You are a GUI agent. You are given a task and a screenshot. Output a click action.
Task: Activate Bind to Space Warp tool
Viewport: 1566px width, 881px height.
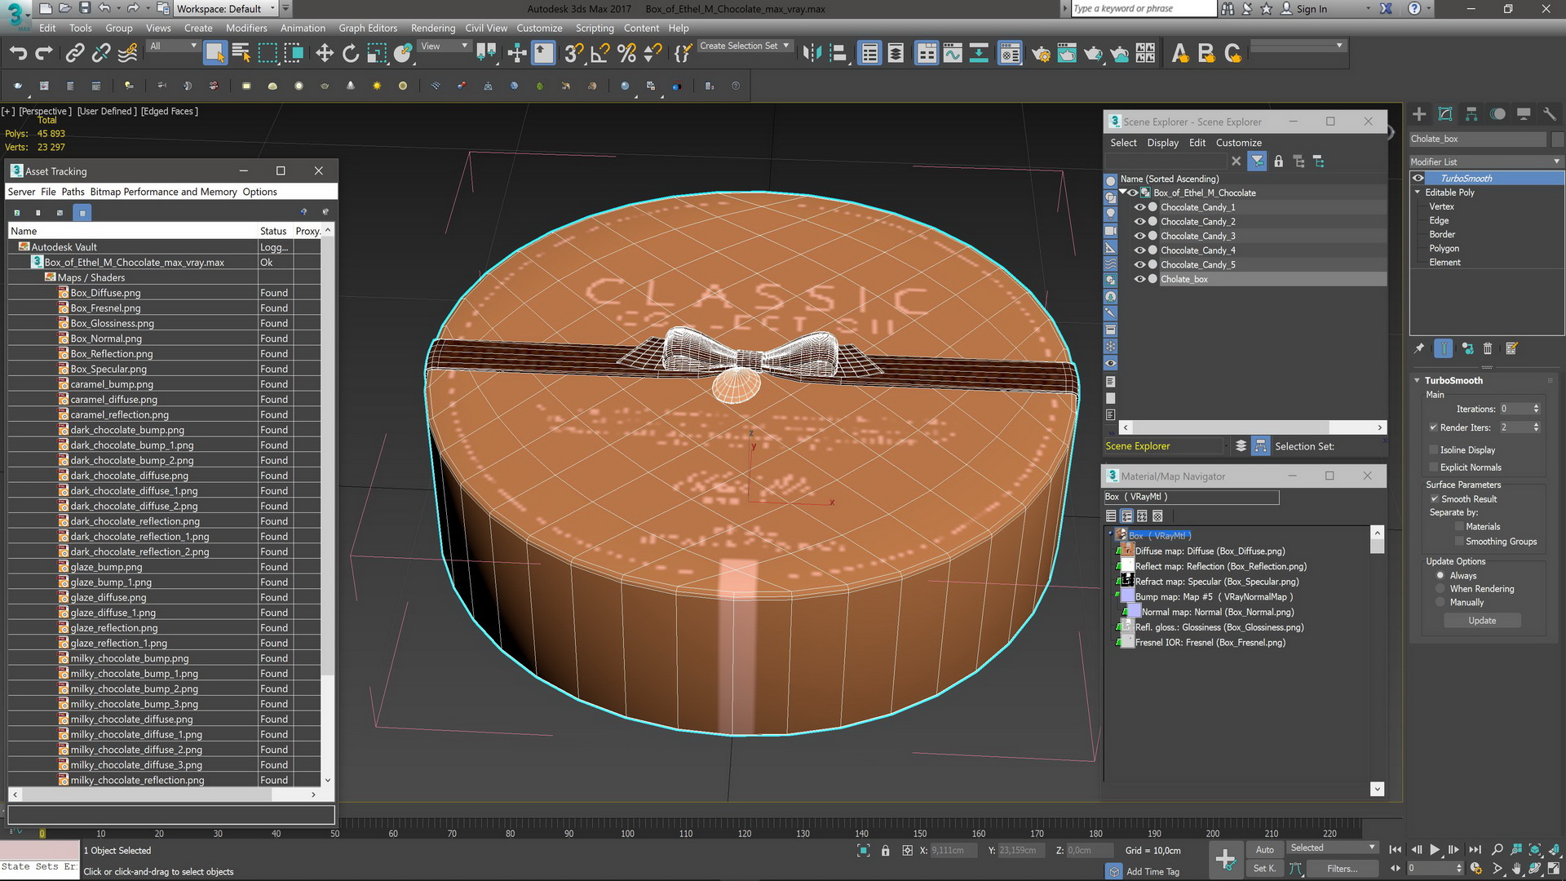pyautogui.click(x=127, y=54)
